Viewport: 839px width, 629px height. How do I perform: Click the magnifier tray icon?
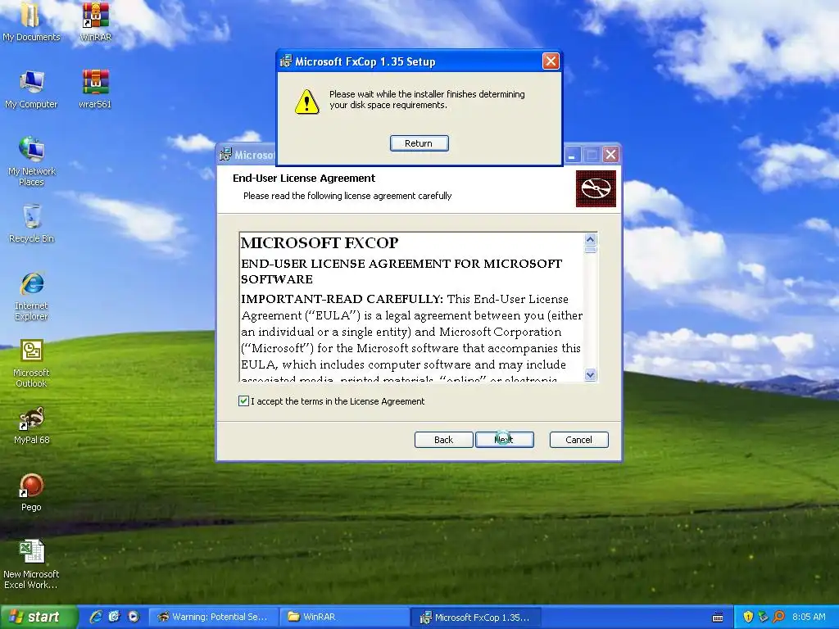click(778, 617)
